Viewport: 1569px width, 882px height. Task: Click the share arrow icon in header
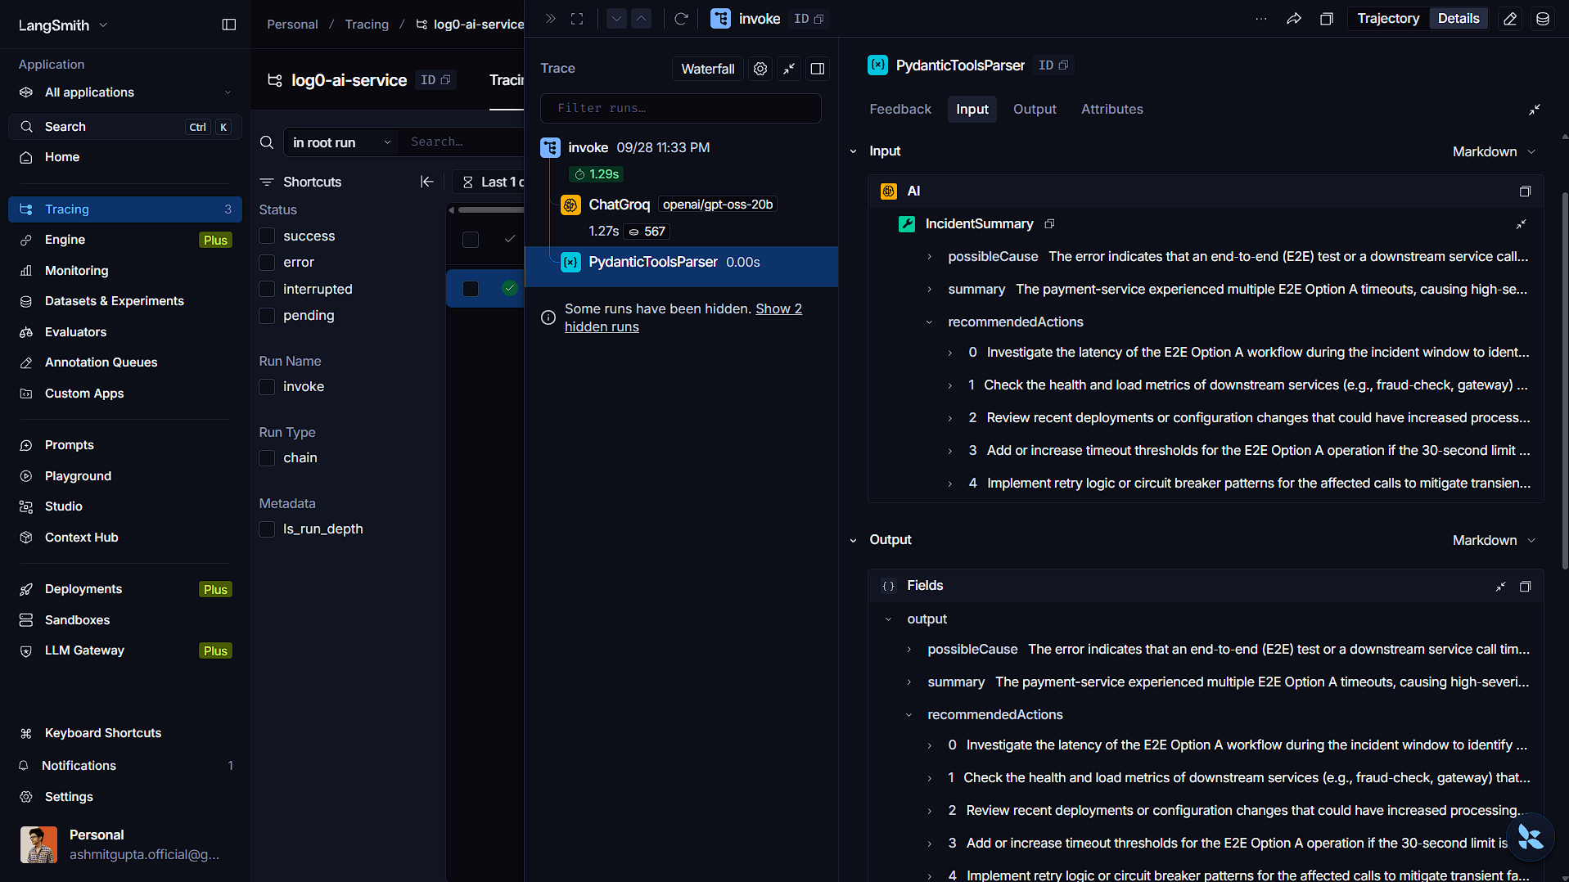click(1294, 19)
